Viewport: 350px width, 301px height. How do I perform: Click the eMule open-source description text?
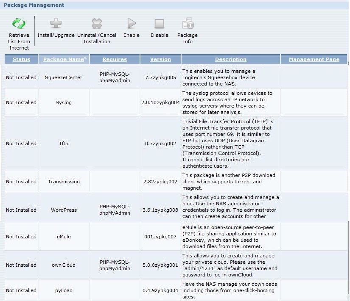pyautogui.click(x=229, y=237)
